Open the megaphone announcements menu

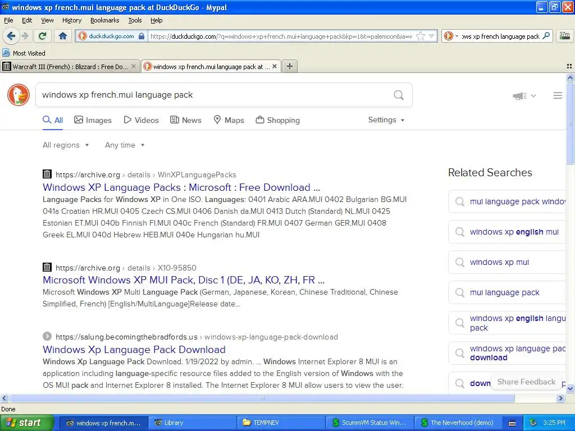coord(524,95)
